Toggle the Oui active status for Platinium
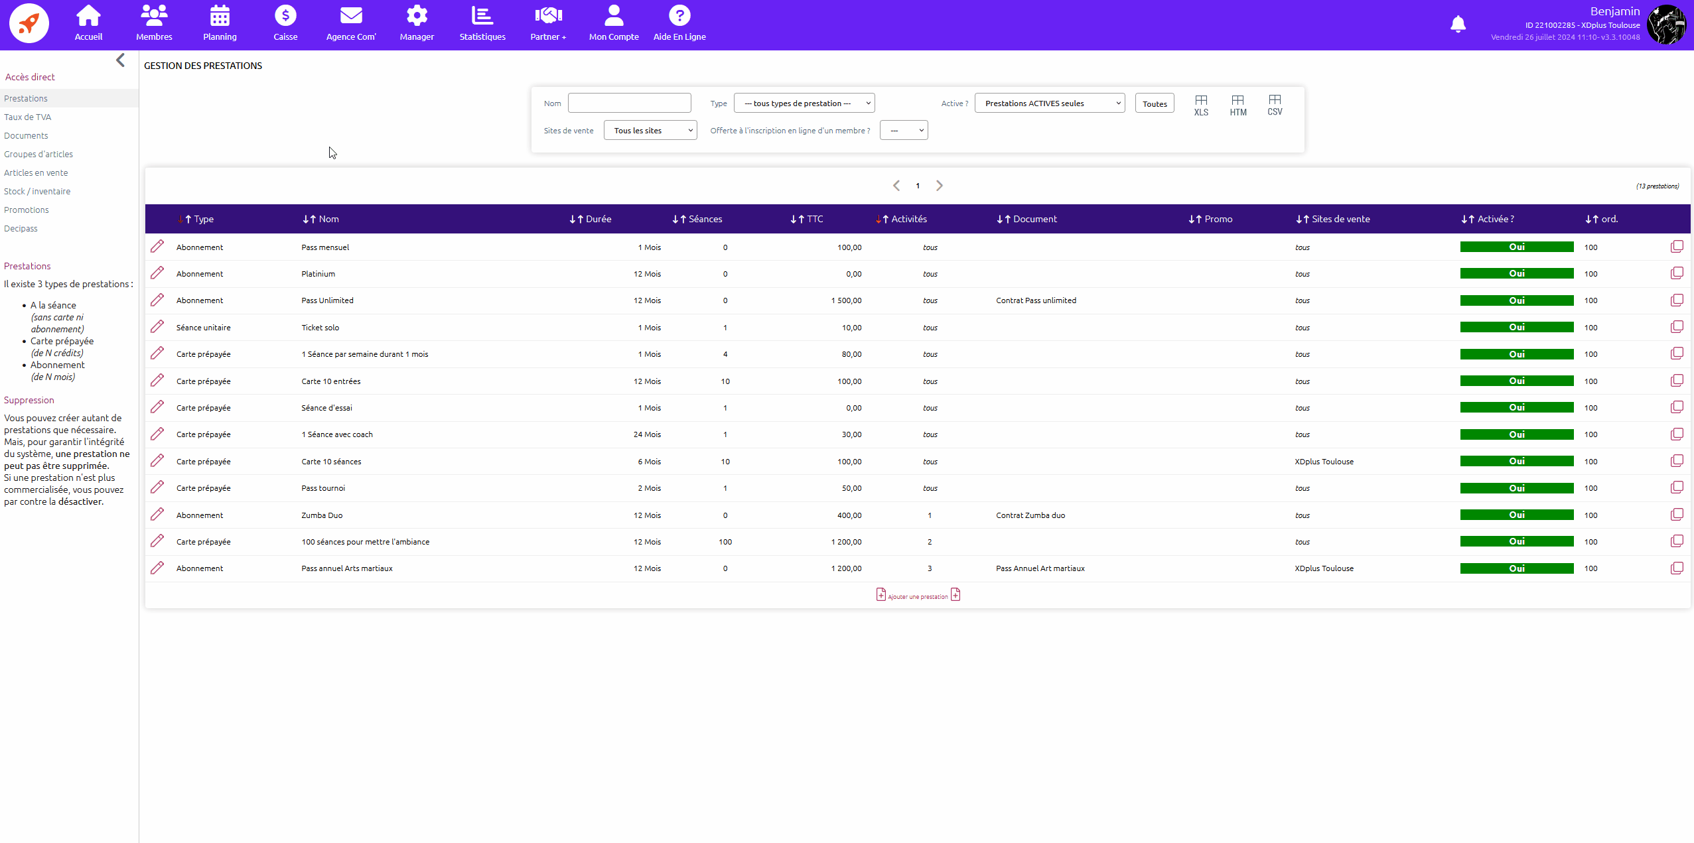The height and width of the screenshot is (843, 1694). (x=1517, y=273)
